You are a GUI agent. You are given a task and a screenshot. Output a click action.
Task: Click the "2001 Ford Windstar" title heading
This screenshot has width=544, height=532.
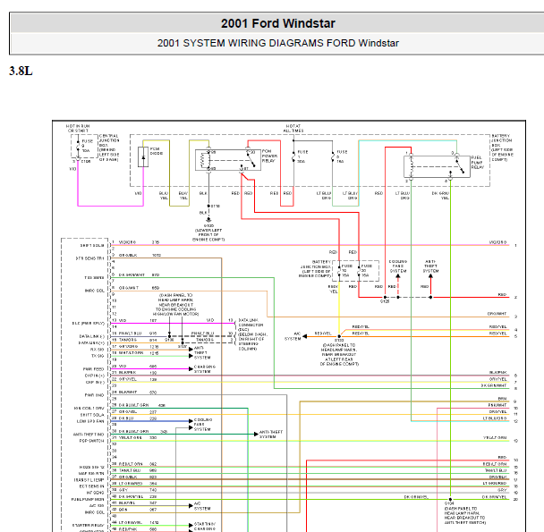point(278,23)
